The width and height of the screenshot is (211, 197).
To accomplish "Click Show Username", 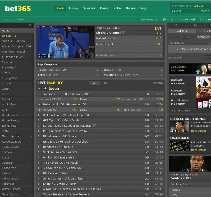I will 182,6.
